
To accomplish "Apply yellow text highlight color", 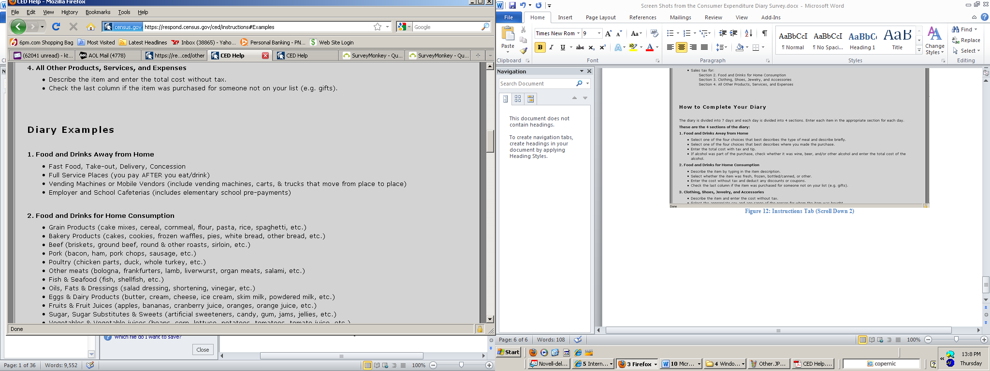I will 633,47.
